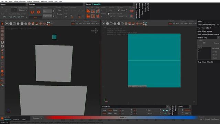Screen dimensions: 220x124
Task: Select the arrow selection tool in left toolbar
Action: pyautogui.click(x=2, y=24)
